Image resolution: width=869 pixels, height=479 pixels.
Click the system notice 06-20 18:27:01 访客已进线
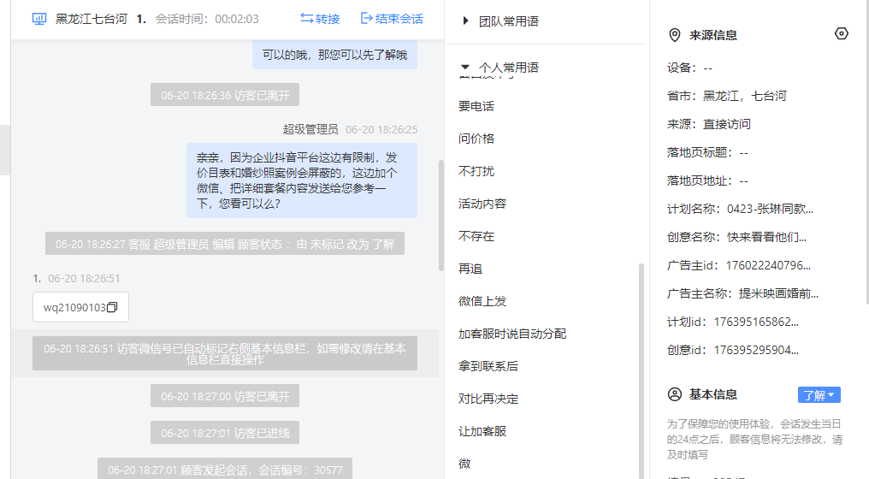(225, 433)
